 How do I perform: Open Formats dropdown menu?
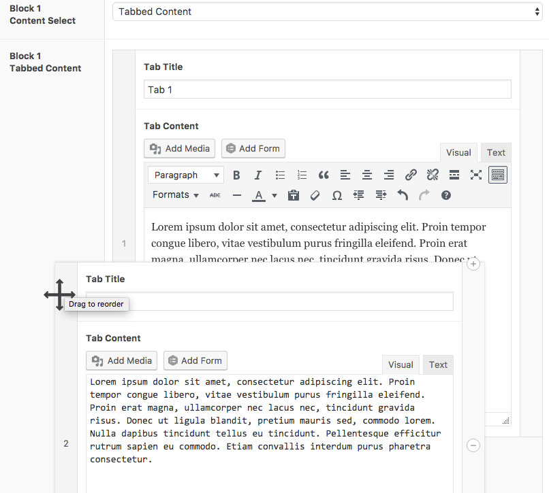tap(176, 194)
